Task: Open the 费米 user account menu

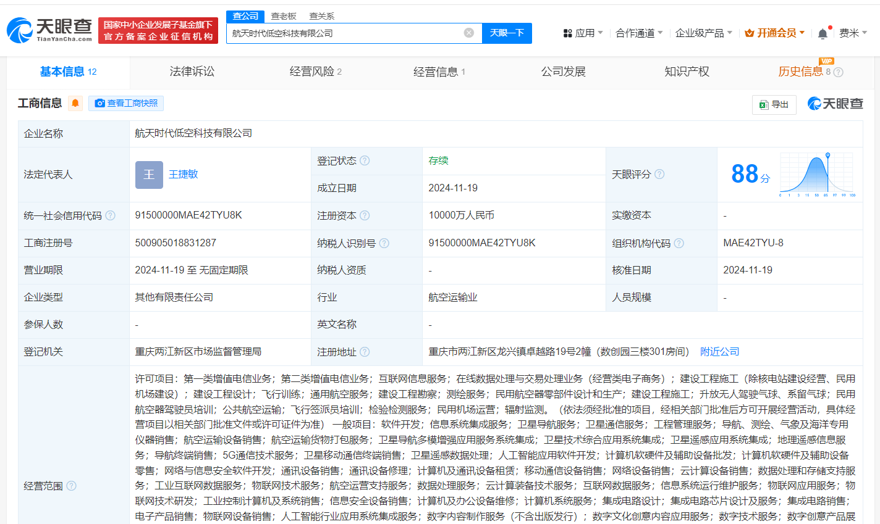Action: (x=853, y=33)
